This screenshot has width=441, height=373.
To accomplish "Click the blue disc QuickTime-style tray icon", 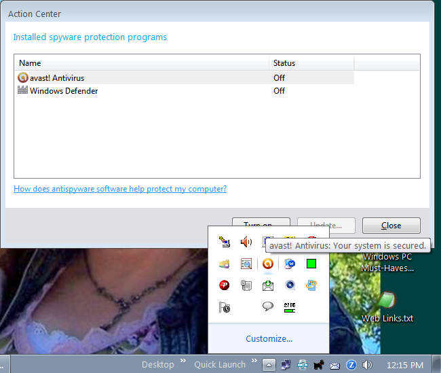I will point(290,285).
